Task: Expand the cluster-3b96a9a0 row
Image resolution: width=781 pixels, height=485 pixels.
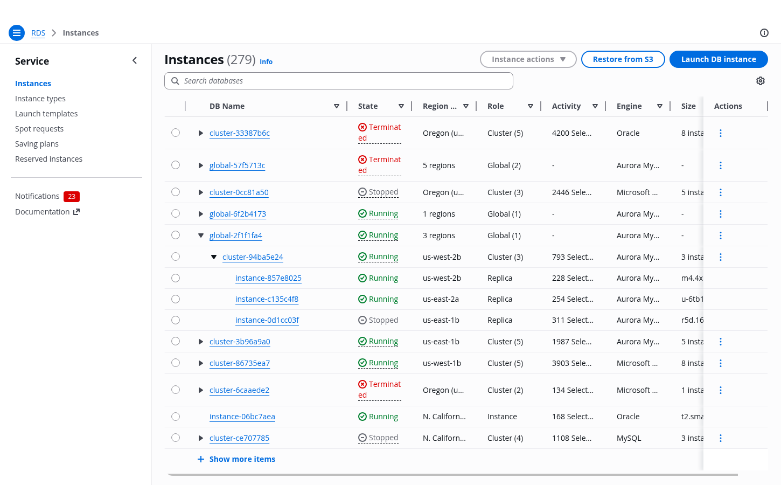Action: 200,342
